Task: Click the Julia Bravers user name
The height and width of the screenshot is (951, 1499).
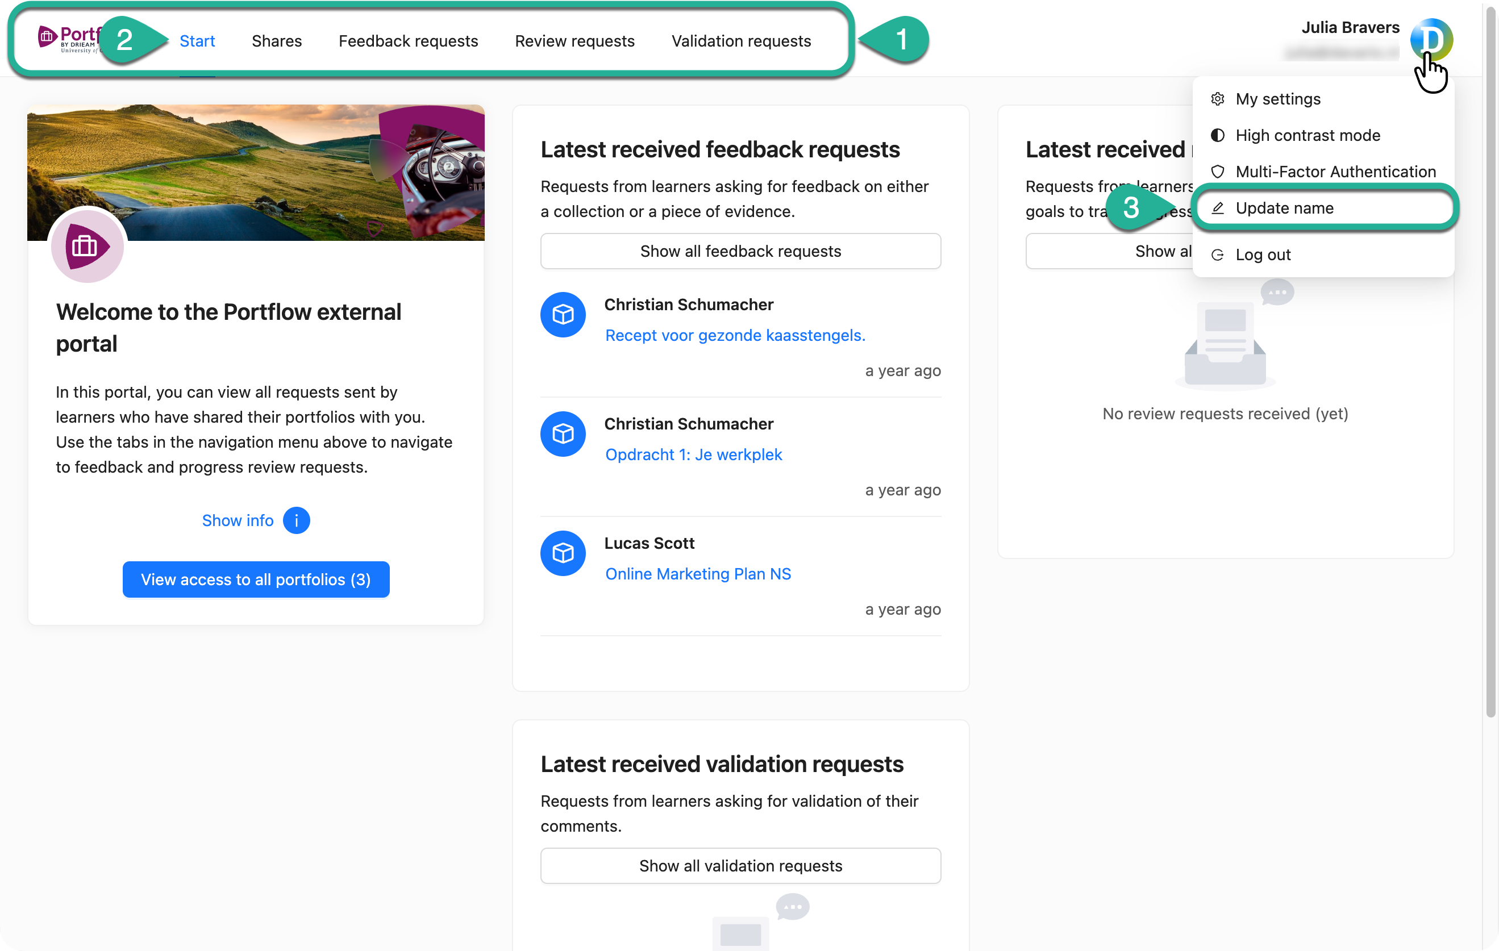Action: [x=1350, y=27]
